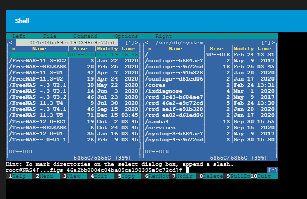The width and height of the screenshot is (307, 199).
Task: Select the /samba4 directory
Action: [x=210, y=122]
